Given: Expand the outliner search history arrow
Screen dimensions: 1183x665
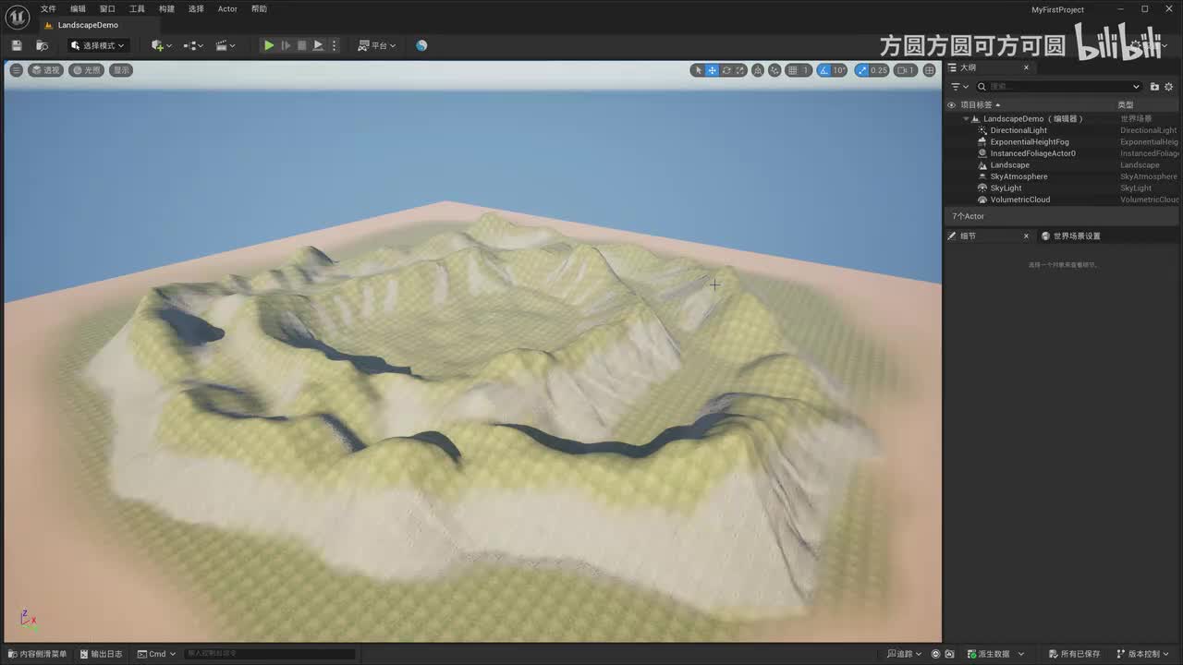Looking at the screenshot, I should click(1137, 87).
